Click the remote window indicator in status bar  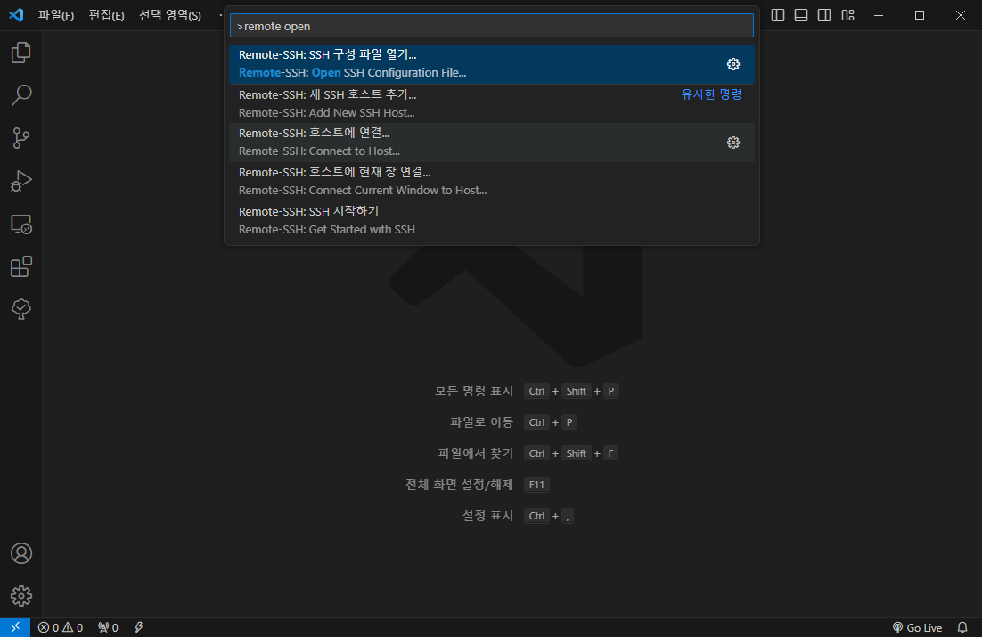tap(15, 627)
